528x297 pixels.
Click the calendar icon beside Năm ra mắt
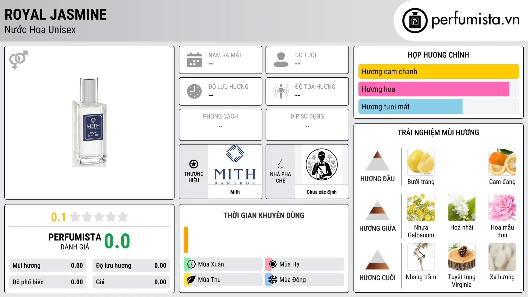pos(194,60)
